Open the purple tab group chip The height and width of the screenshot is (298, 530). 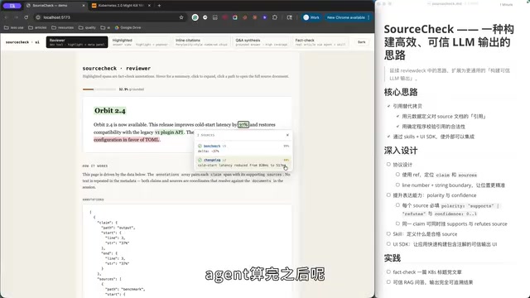click(x=12, y=6)
